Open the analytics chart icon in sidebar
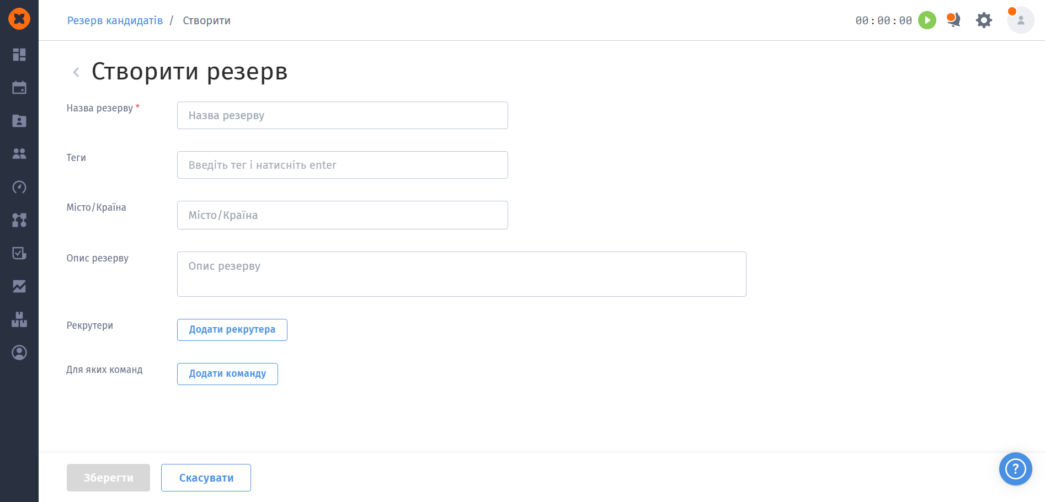 [19, 286]
